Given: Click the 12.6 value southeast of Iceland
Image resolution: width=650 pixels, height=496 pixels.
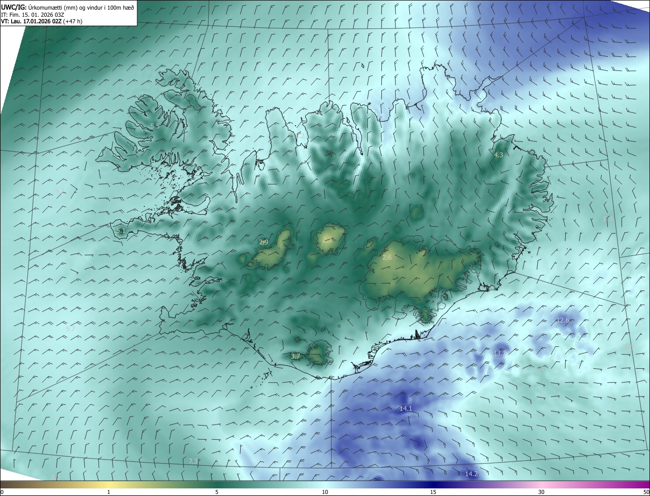Looking at the screenshot, I should point(563,320).
